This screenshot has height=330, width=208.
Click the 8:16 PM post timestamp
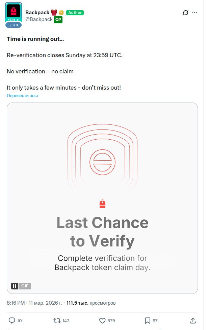pos(16,303)
